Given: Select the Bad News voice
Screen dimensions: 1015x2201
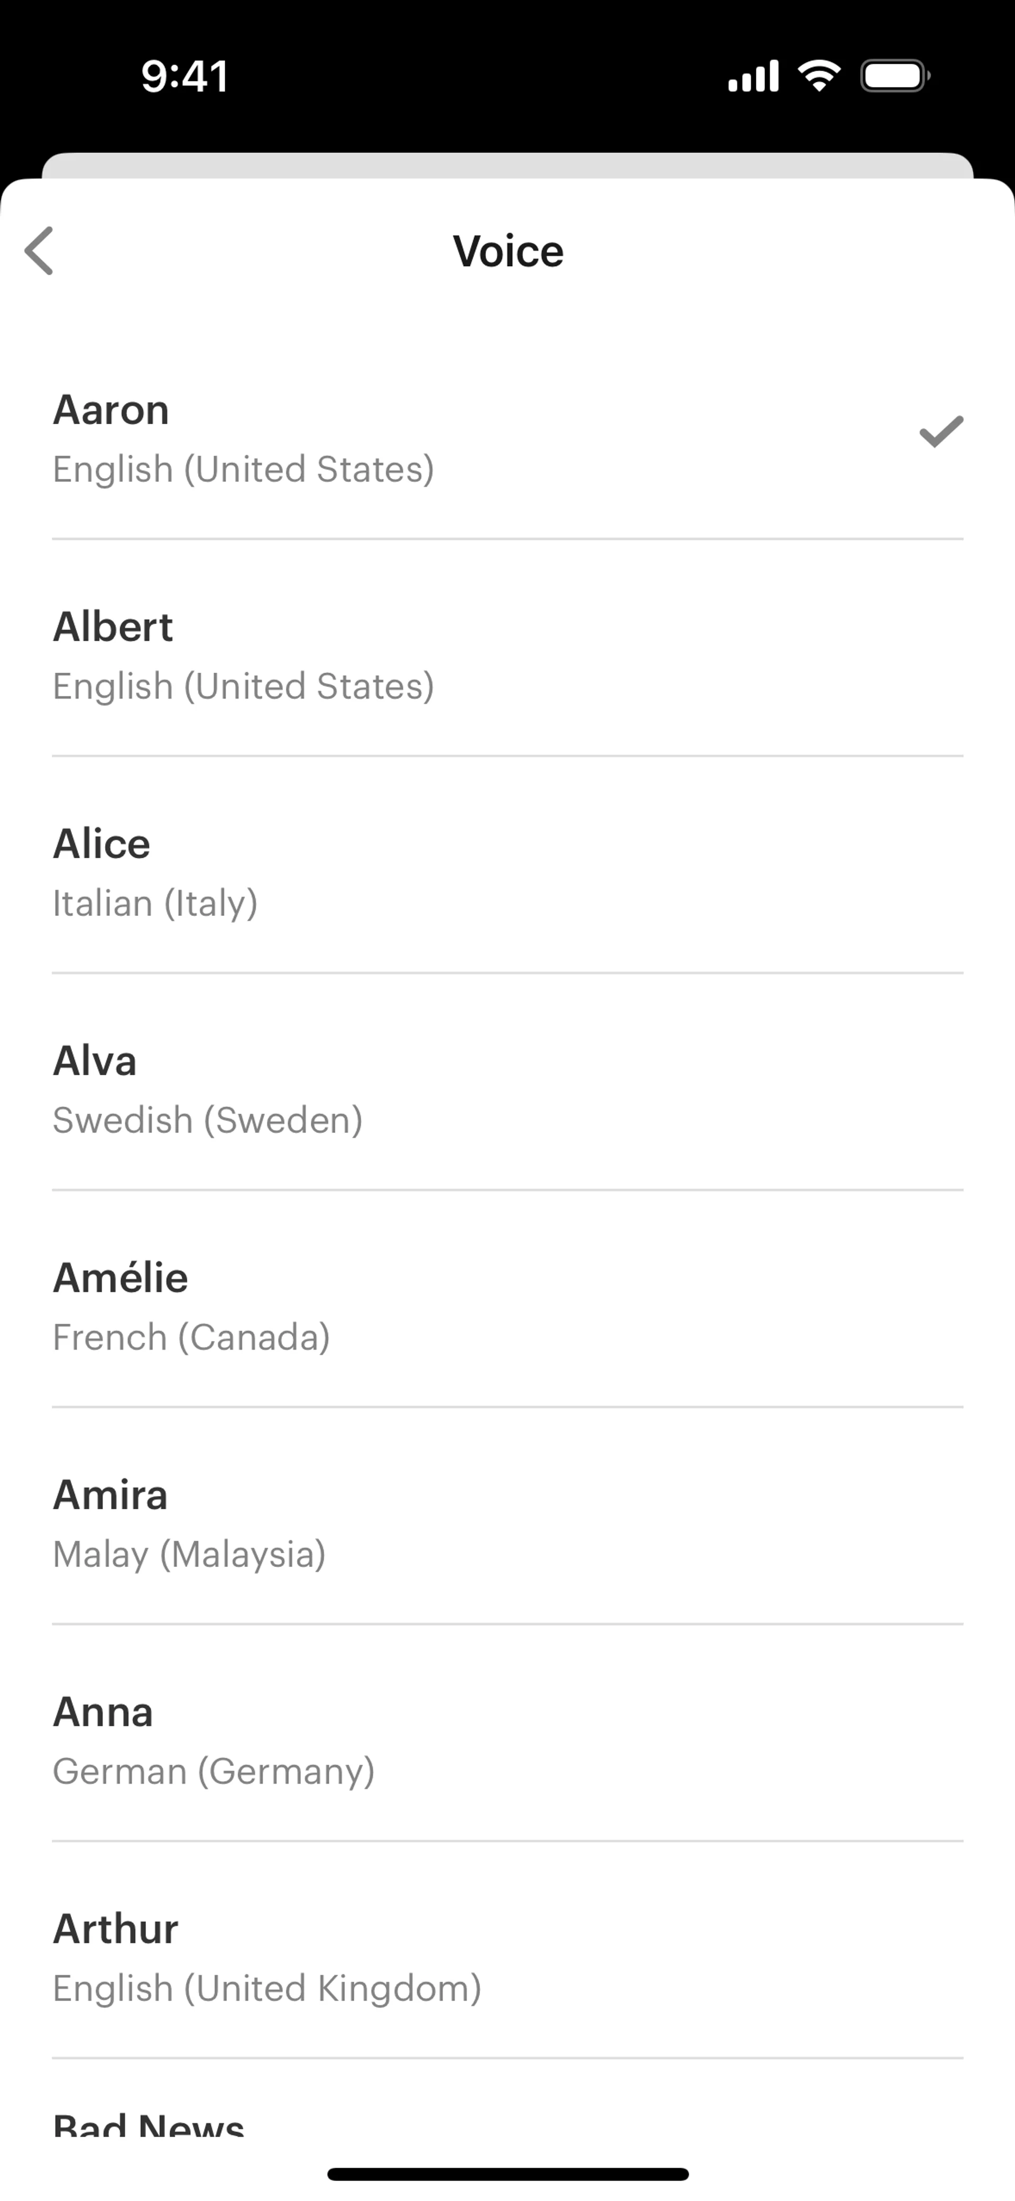Looking at the screenshot, I should [x=149, y=2122].
